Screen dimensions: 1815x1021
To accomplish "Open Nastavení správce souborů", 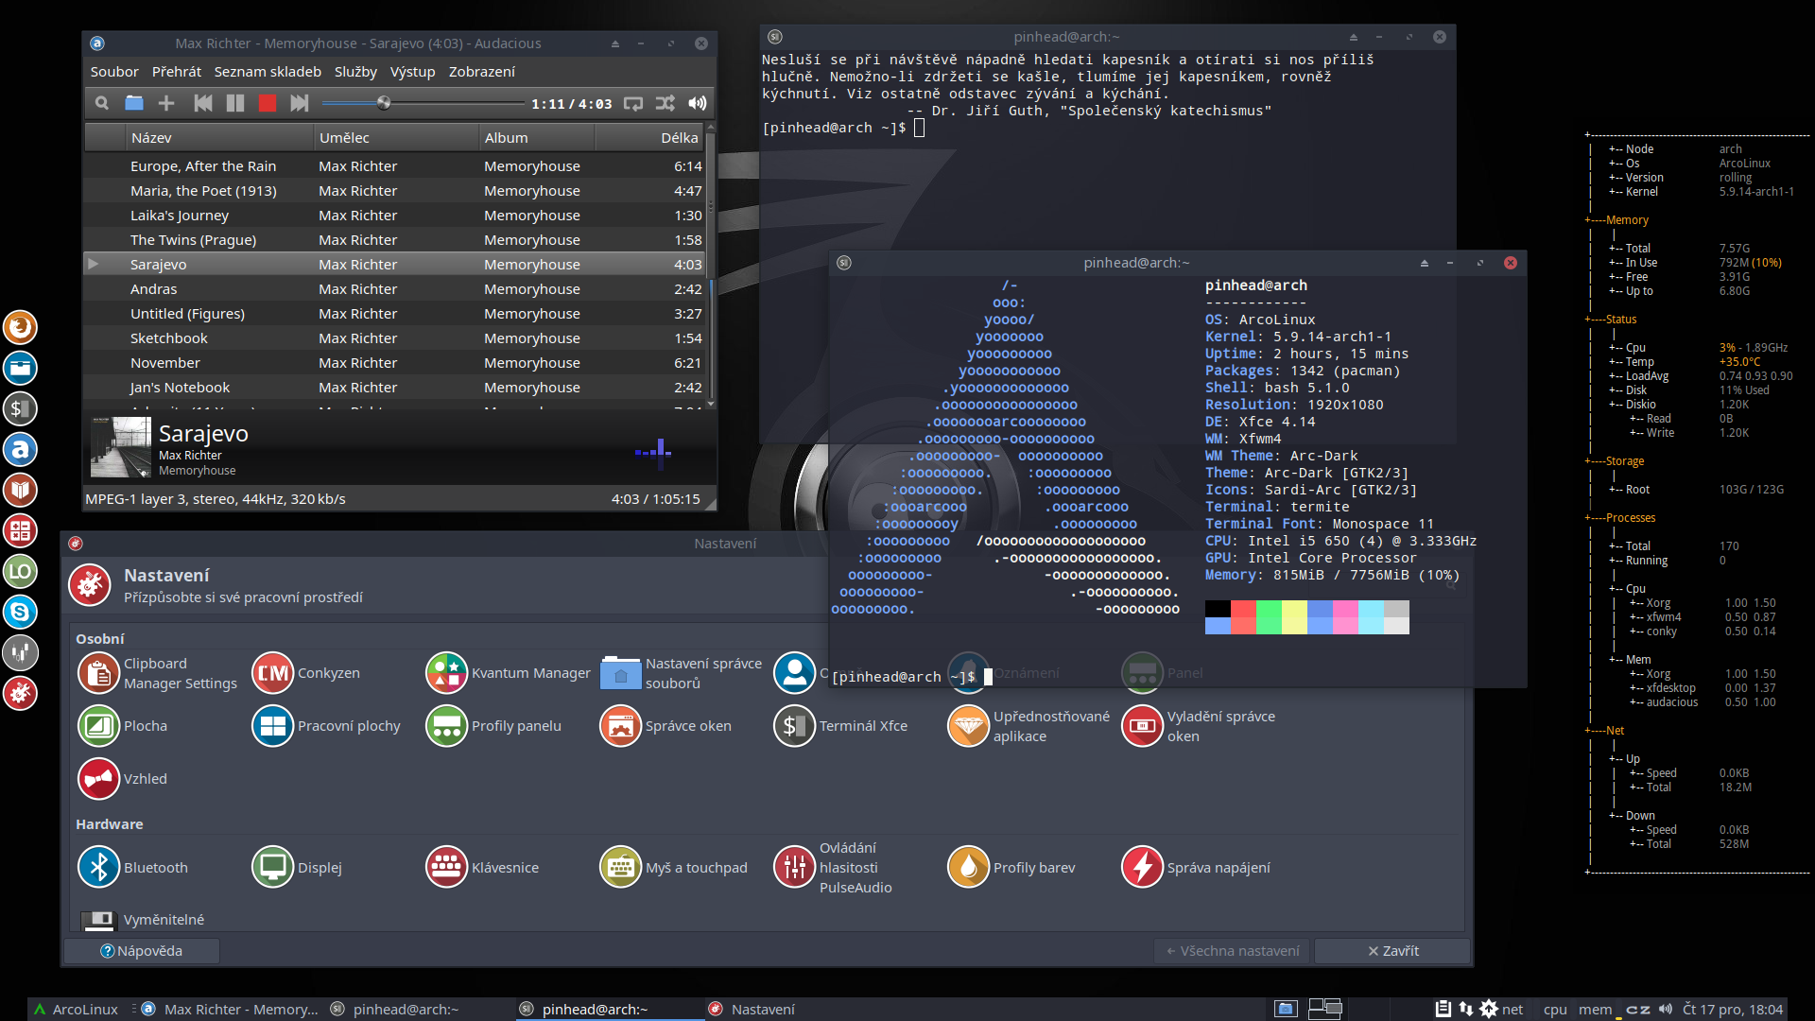I will [x=681, y=673].
